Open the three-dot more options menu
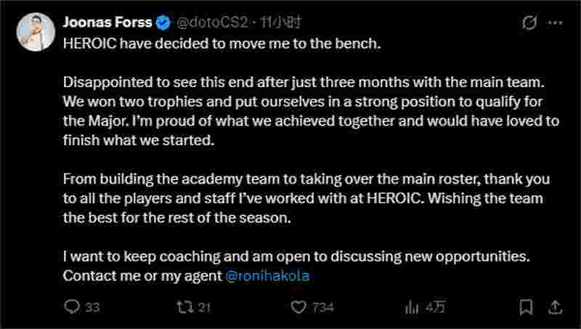The height and width of the screenshot is (329, 581). [555, 23]
